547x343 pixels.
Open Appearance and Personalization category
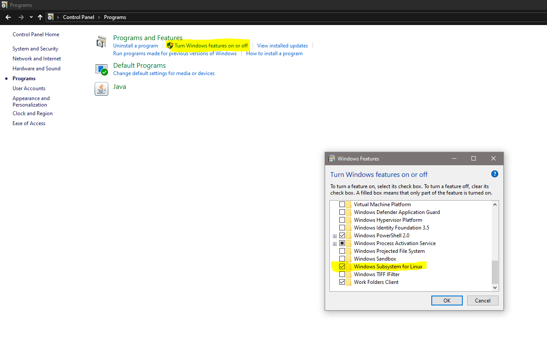[x=31, y=101]
